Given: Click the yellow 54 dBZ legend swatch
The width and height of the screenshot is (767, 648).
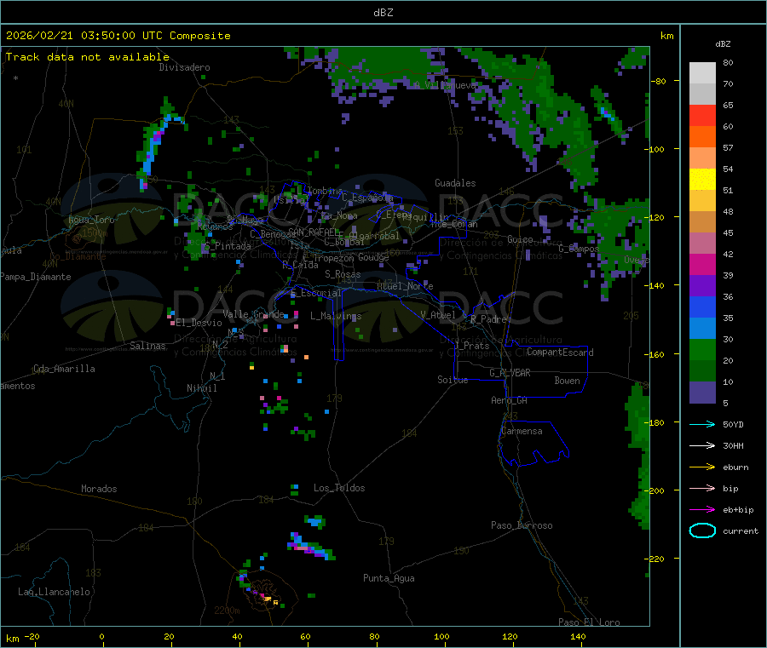Looking at the screenshot, I should click(x=702, y=180).
